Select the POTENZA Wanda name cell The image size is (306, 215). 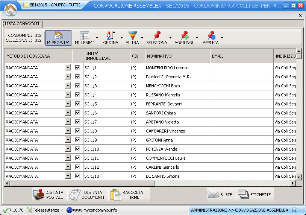(x=177, y=149)
